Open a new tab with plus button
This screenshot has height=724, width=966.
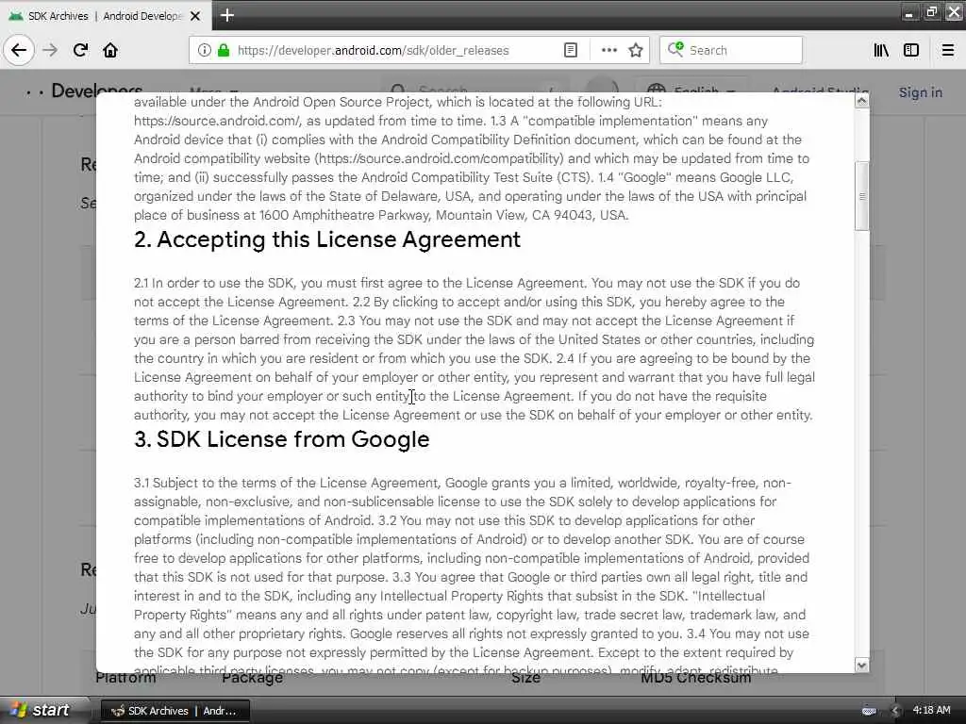pos(226,15)
